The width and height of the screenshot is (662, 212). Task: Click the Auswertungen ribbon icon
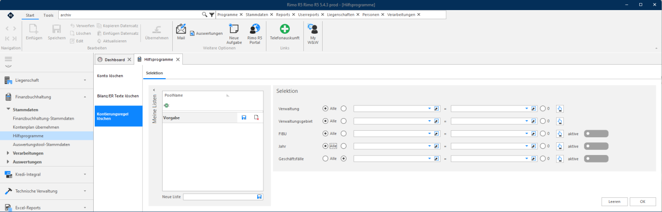[206, 33]
